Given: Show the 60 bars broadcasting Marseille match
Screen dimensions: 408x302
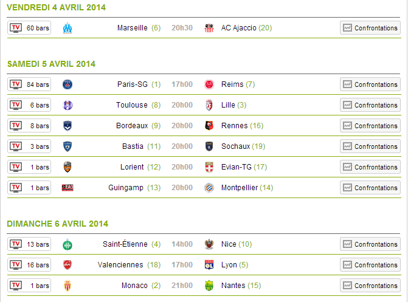Looking at the screenshot, I should pos(29,28).
